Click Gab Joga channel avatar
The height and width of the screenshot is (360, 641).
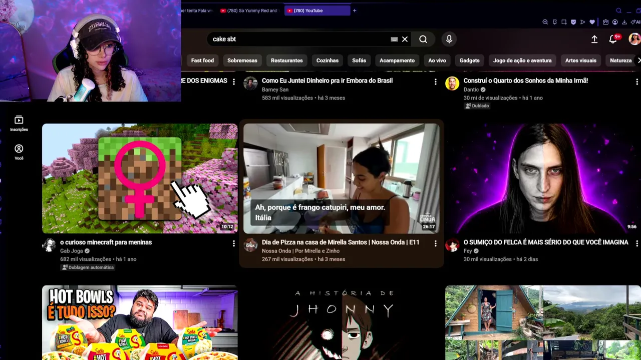tap(49, 245)
